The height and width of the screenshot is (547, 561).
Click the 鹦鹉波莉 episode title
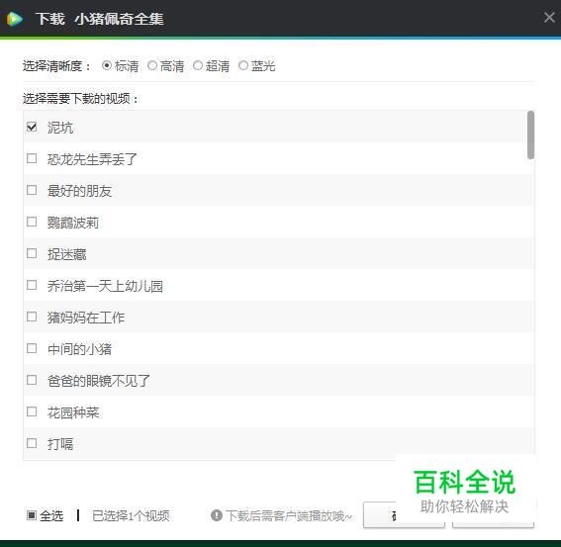click(x=73, y=223)
